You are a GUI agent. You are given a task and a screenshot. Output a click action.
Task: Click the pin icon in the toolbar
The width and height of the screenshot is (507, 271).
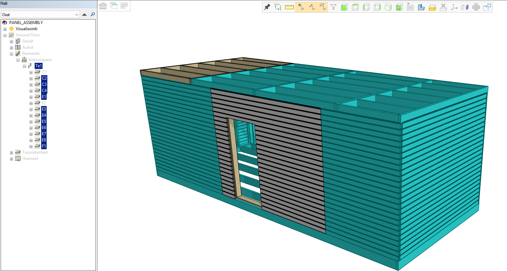(267, 7)
